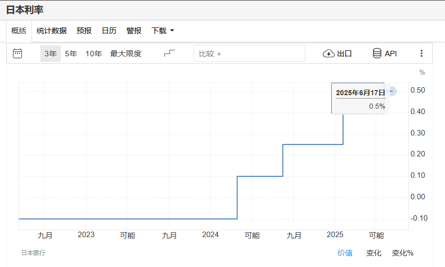
Task: Switch to the 日历 tab
Action: 109,30
